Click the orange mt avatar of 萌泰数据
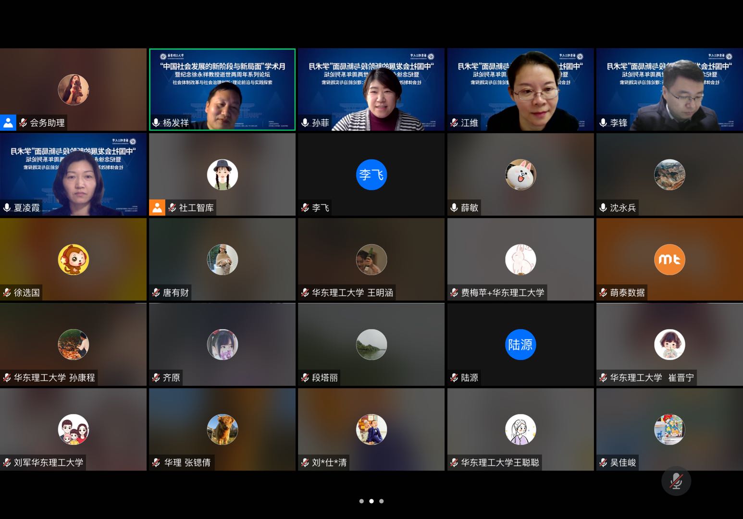743x519 pixels. (x=669, y=259)
